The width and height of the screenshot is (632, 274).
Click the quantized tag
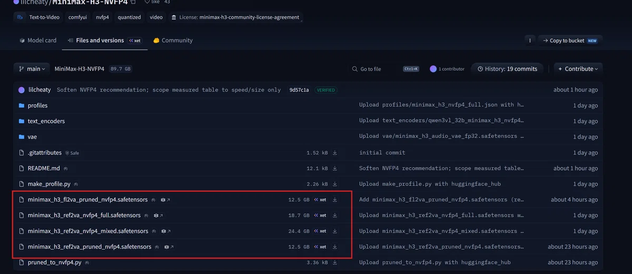130,17
